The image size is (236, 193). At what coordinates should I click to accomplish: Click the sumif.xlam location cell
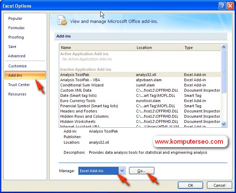pyautogui.click(x=145, y=85)
